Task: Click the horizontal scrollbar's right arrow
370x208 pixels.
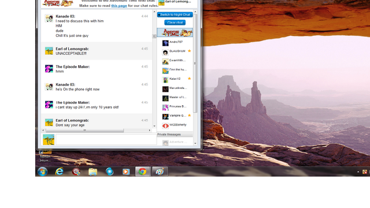Action: 149,130
